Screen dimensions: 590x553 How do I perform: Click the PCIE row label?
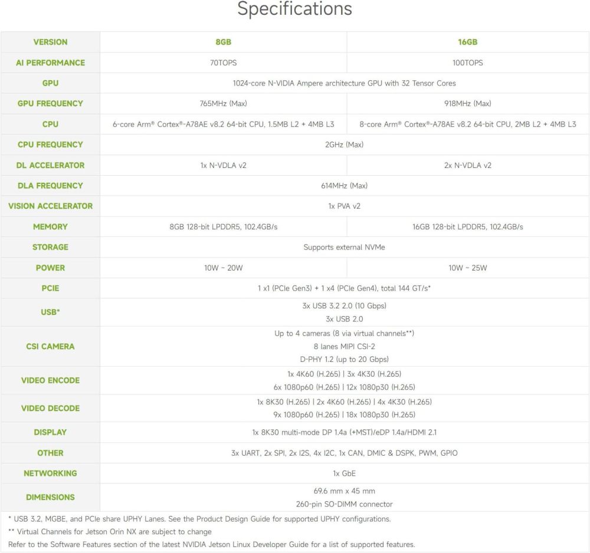50,288
